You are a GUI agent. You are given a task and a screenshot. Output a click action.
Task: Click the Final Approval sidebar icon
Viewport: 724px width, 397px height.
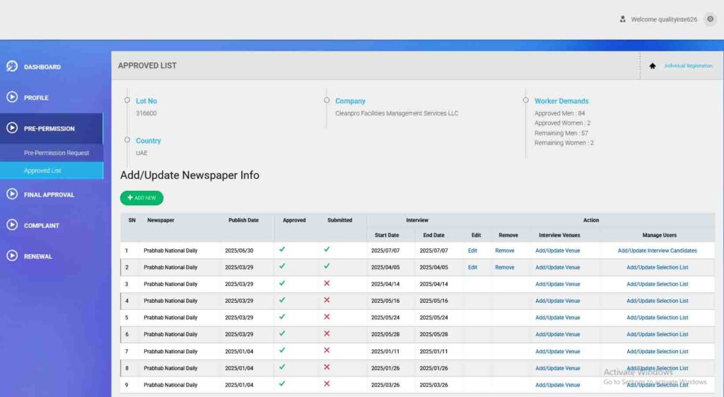coord(12,195)
